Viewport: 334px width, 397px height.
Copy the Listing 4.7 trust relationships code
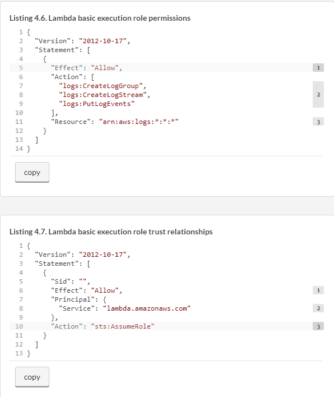(32, 377)
